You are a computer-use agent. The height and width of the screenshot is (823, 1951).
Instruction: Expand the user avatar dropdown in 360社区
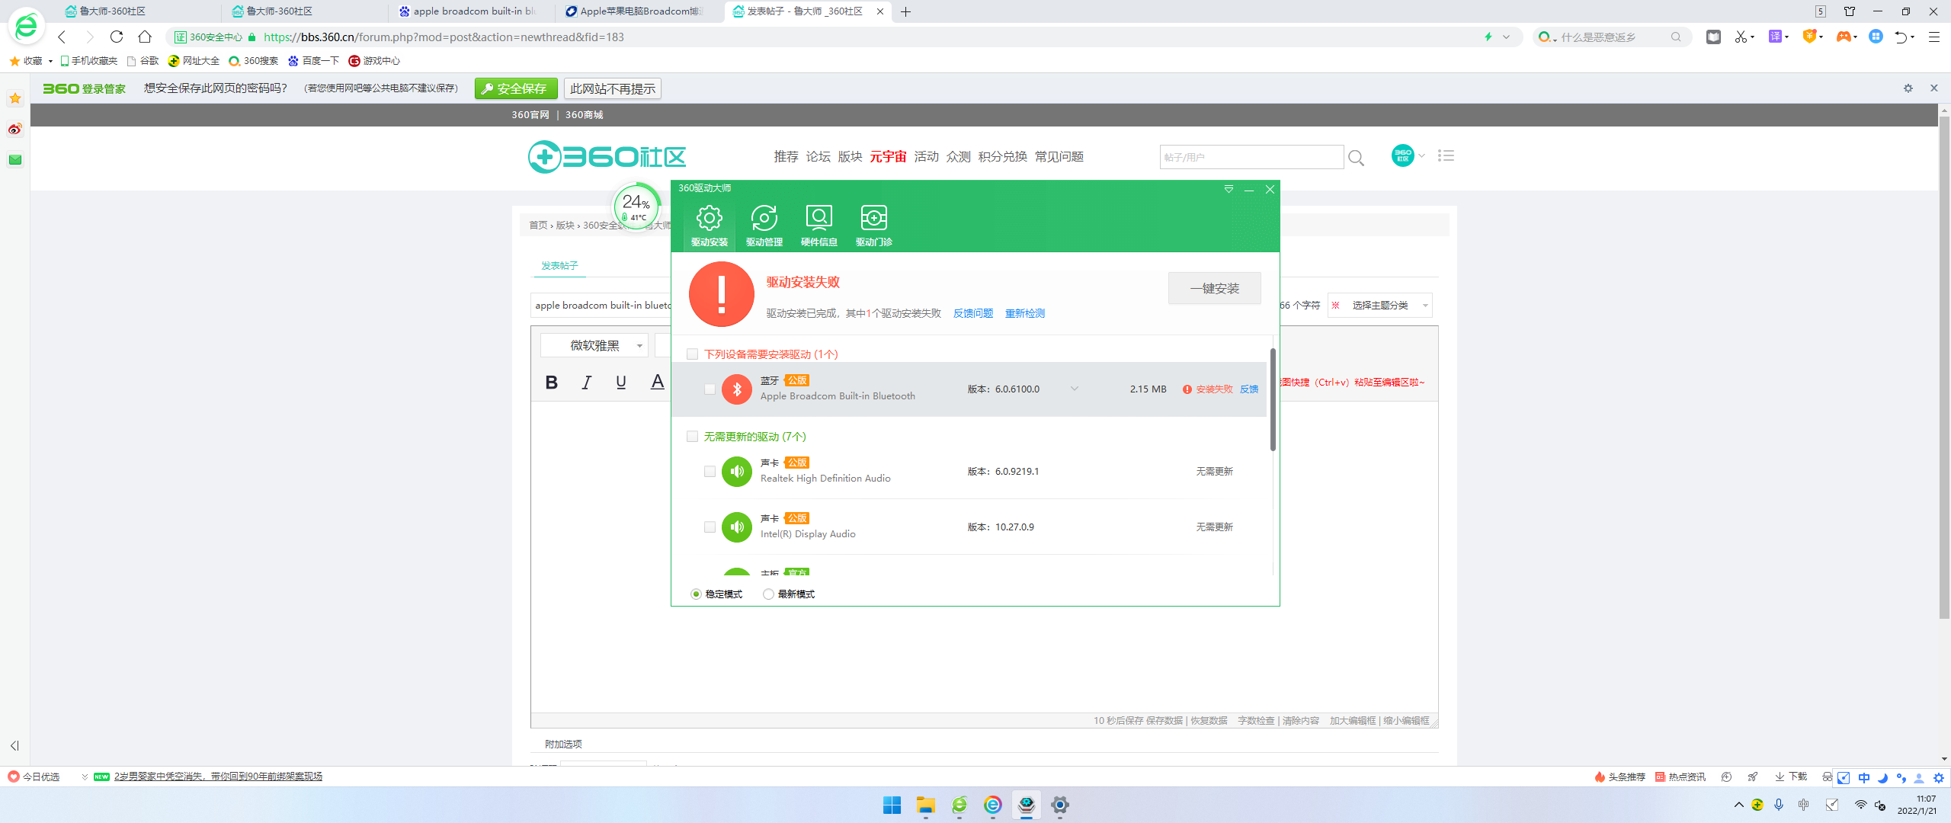click(1421, 156)
